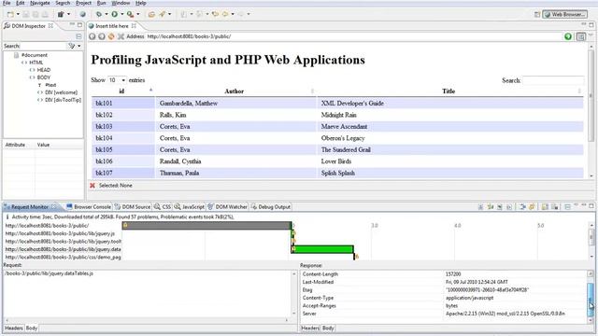Image resolution: width=598 pixels, height=336 pixels.
Task: Click the browser Forward navigation icon
Action: point(102,36)
